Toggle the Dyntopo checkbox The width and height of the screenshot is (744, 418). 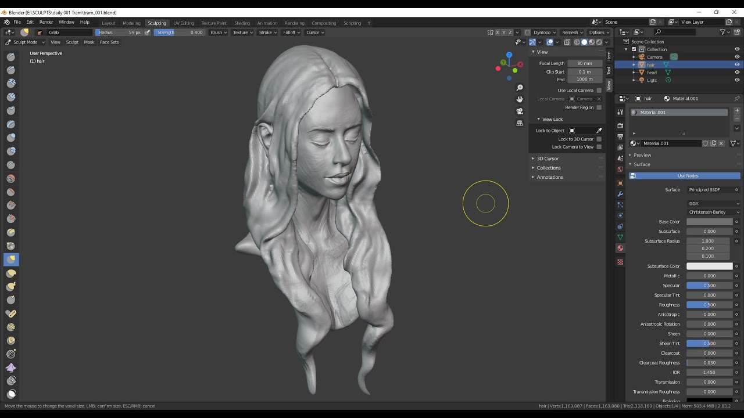coord(527,33)
